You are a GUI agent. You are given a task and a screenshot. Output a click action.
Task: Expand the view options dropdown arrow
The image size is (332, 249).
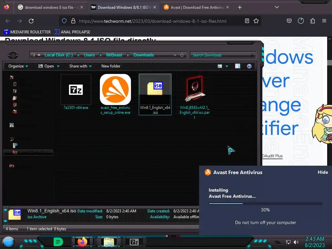(x=227, y=66)
